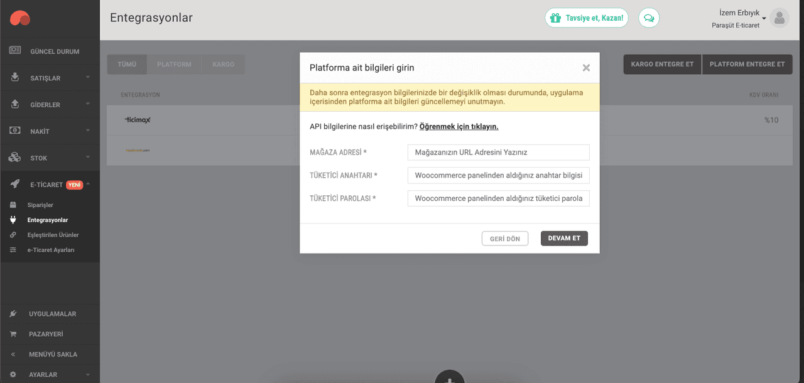Click the Satışlar download-tray icon
The image size is (804, 383).
coord(15,77)
